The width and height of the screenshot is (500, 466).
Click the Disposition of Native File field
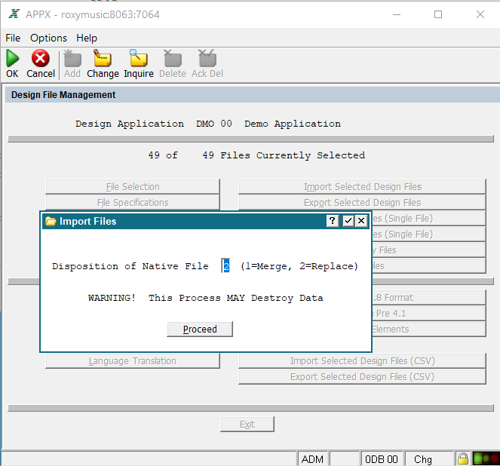[x=225, y=266]
